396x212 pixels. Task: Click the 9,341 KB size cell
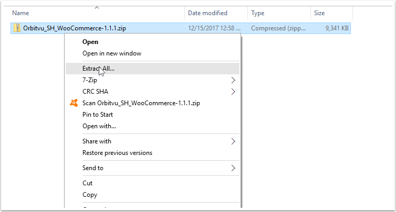pyautogui.click(x=337, y=28)
